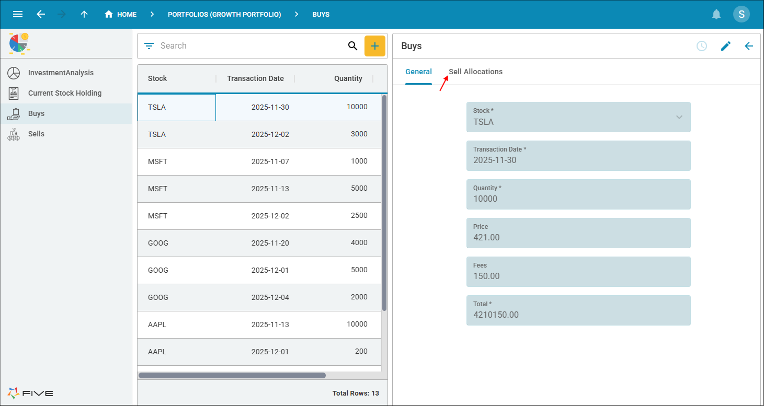The width and height of the screenshot is (764, 406).
Task: Select the MSFT 2025-11-07 row
Action: (259, 161)
